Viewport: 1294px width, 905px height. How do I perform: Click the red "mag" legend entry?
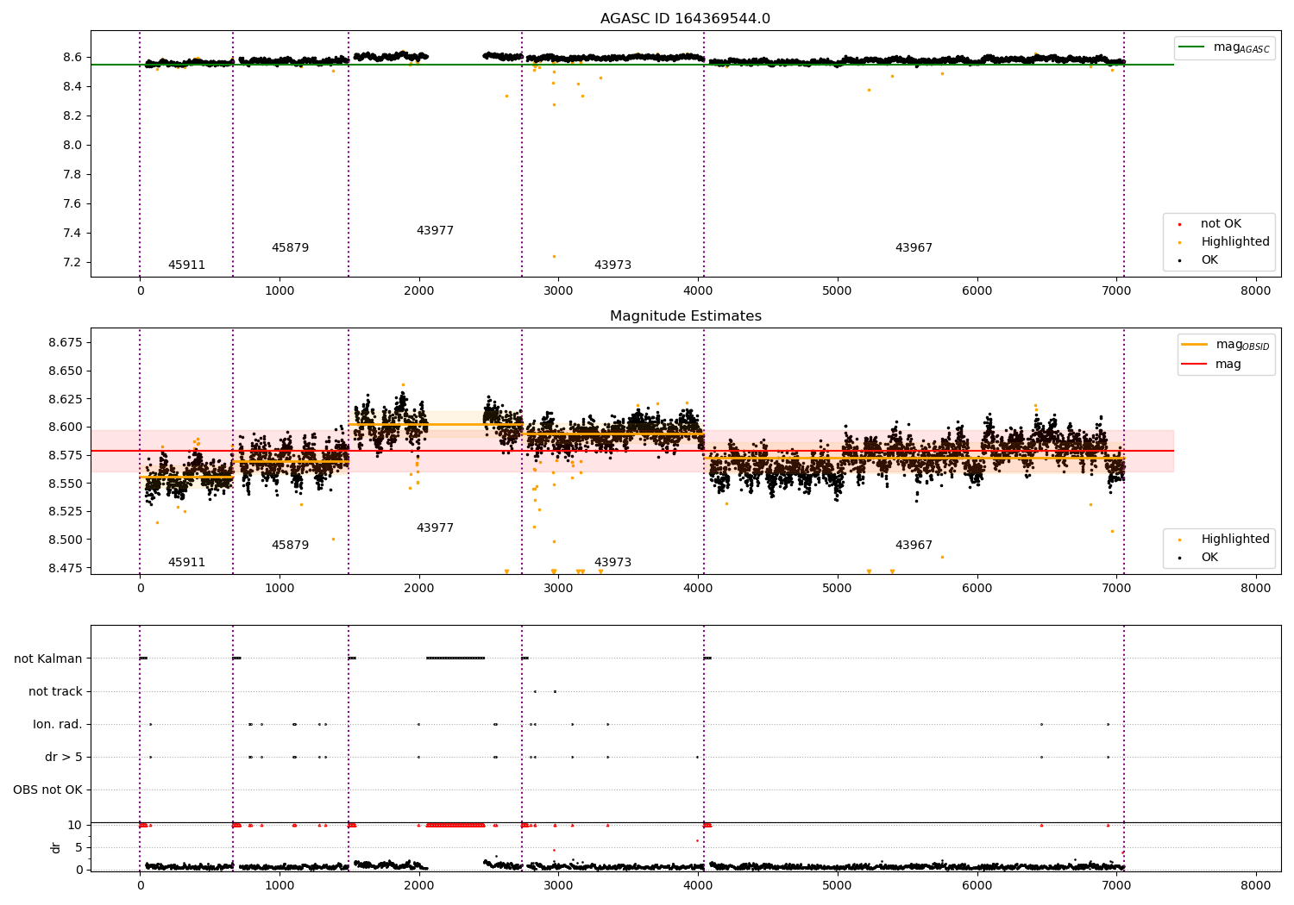1212,364
